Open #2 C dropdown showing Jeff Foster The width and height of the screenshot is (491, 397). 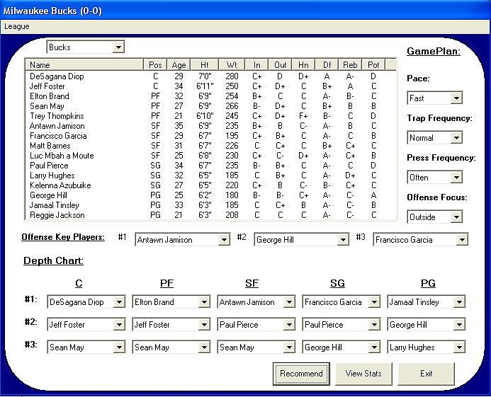[86, 324]
